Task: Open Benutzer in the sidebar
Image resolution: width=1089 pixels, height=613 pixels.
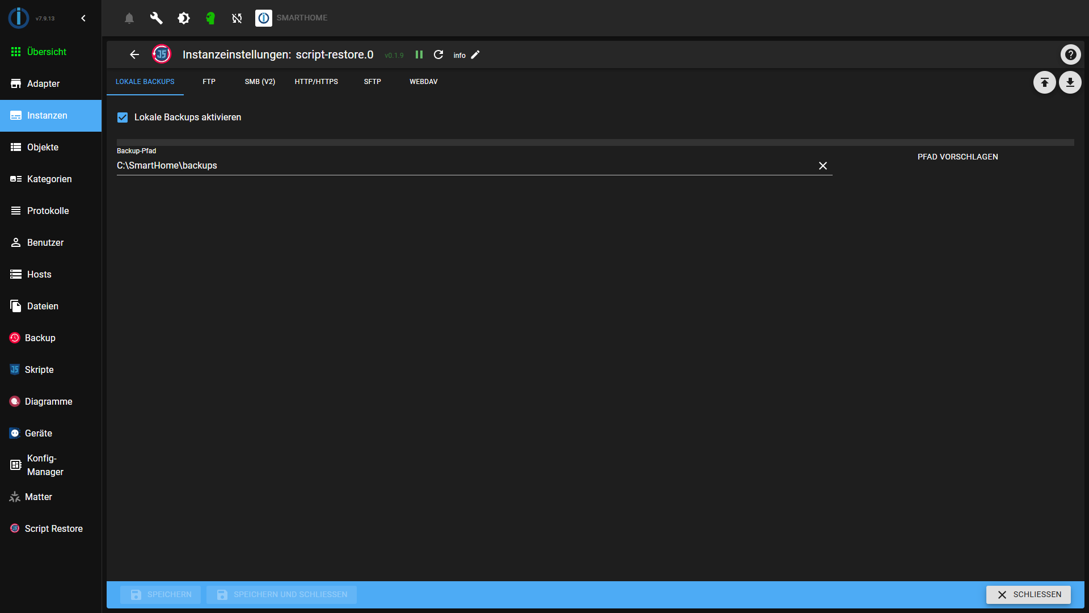Action: [50, 242]
